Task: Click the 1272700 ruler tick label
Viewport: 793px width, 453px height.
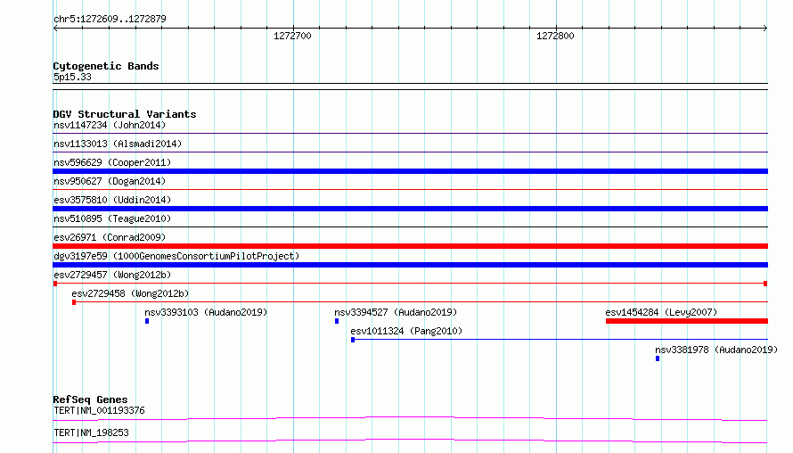Action: point(292,36)
